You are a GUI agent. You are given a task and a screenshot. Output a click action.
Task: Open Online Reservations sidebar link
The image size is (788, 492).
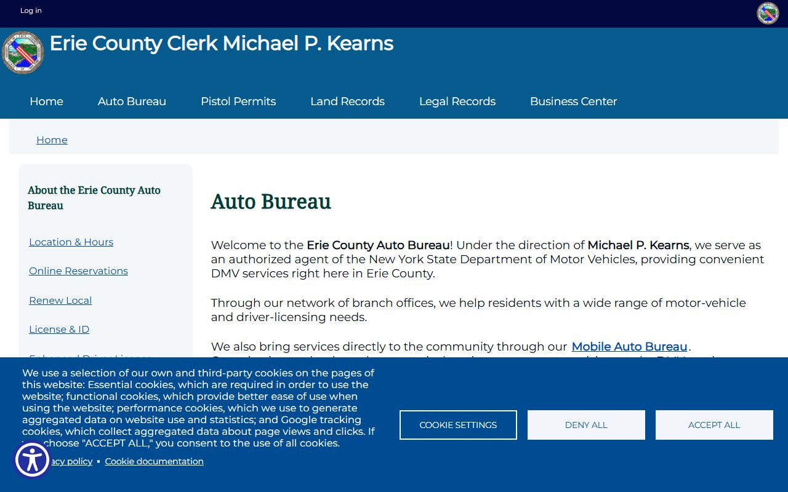click(x=78, y=271)
